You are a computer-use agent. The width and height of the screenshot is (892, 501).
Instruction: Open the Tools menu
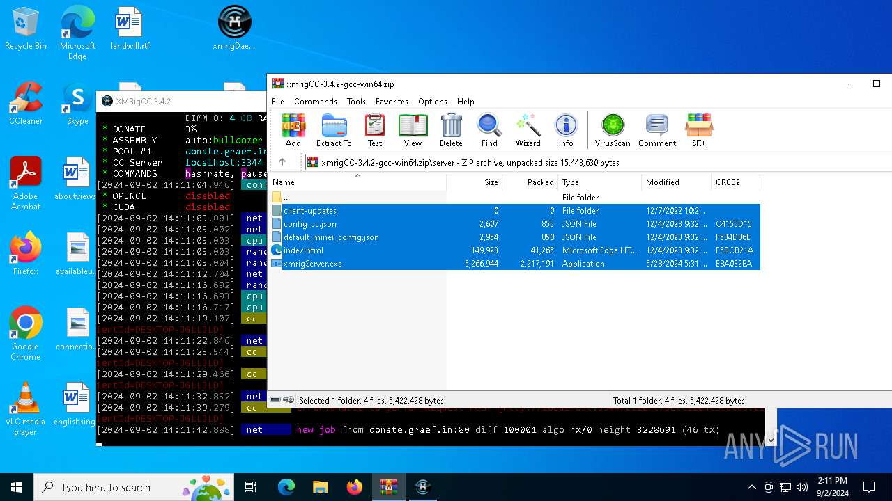click(356, 102)
